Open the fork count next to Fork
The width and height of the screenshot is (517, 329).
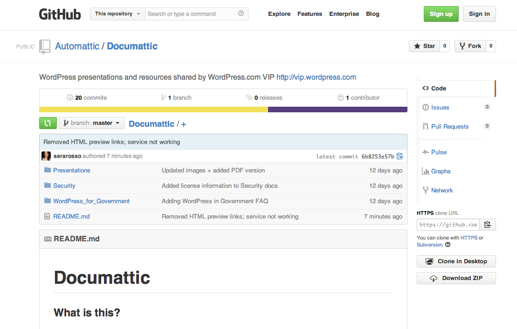(491, 46)
